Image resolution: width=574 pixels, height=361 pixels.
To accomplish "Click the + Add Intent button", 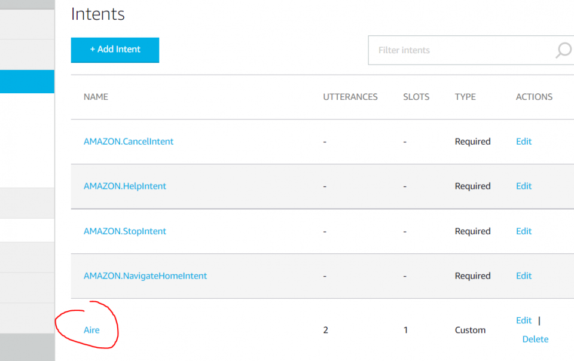I will point(115,50).
